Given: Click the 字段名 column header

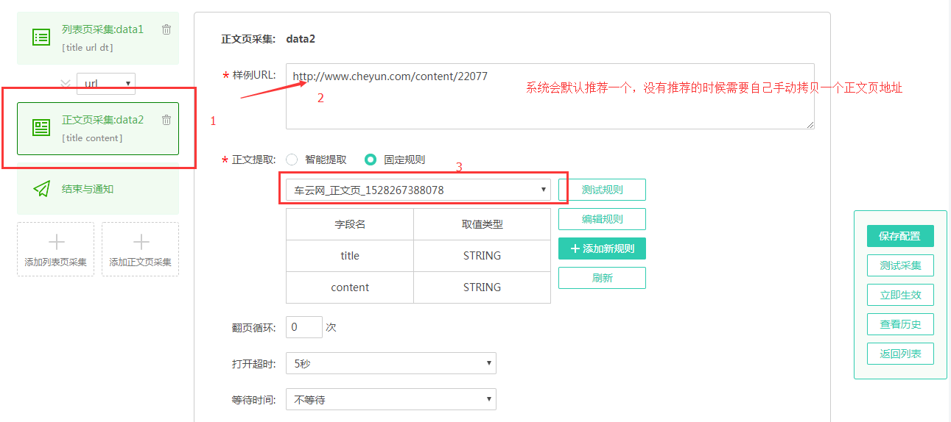Looking at the screenshot, I should click(x=350, y=224).
